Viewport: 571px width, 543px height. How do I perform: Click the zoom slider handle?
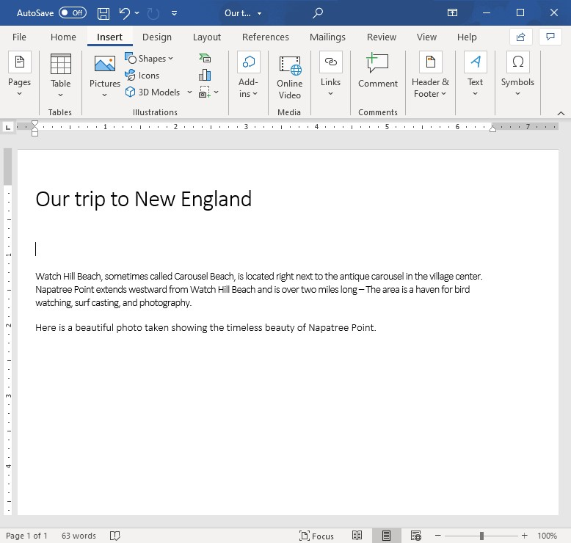coord(481,536)
